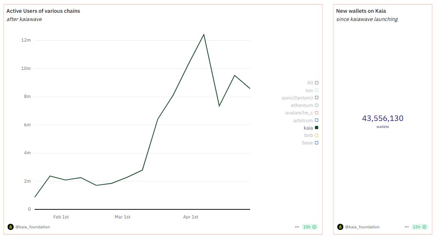Click the verified check icon on wallets card

coord(424,227)
